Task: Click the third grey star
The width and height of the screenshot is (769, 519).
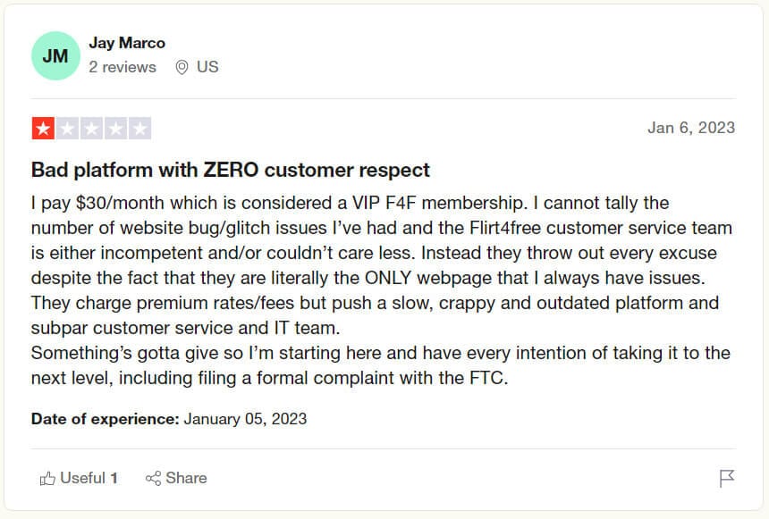Action: (91, 129)
